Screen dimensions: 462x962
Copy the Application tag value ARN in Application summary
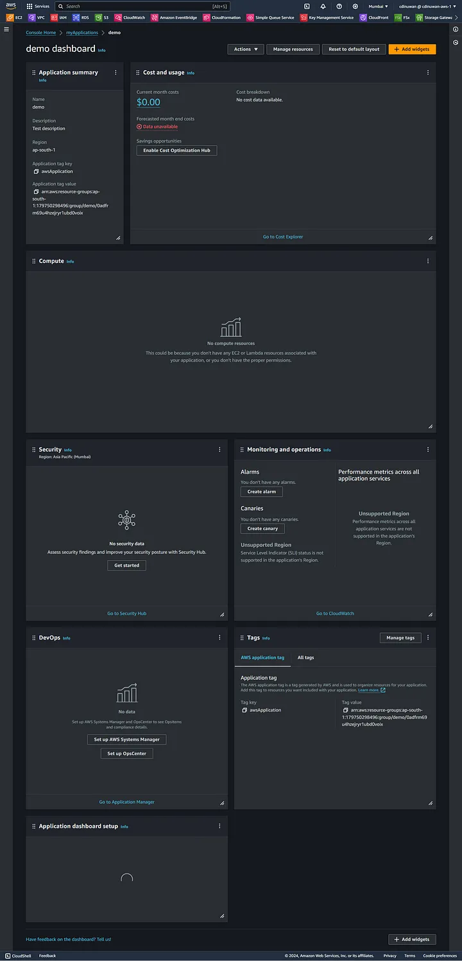coord(36,192)
